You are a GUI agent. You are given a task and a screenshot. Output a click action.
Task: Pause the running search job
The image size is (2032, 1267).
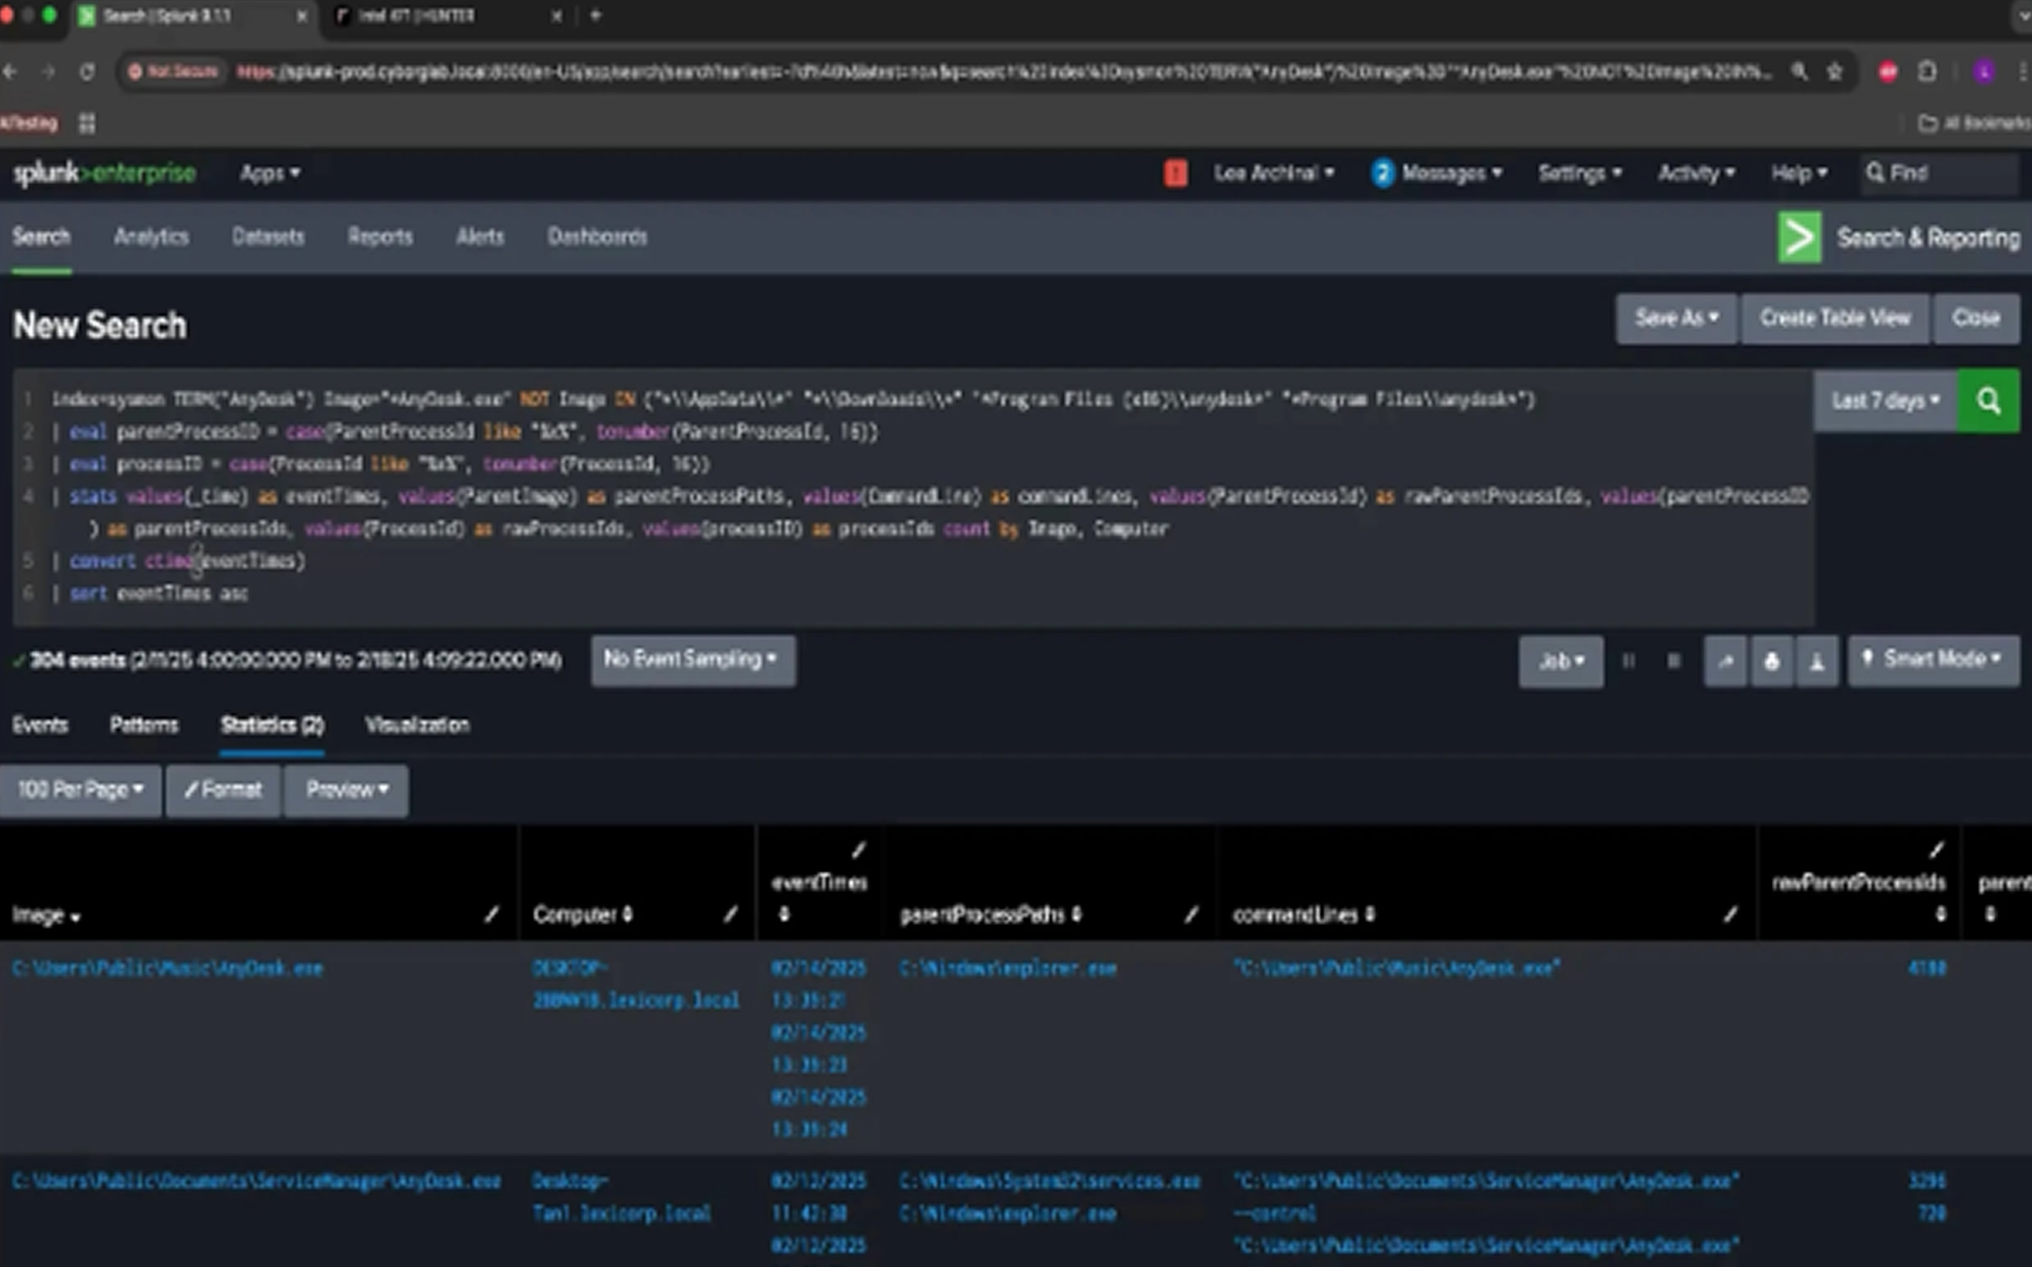[1628, 662]
